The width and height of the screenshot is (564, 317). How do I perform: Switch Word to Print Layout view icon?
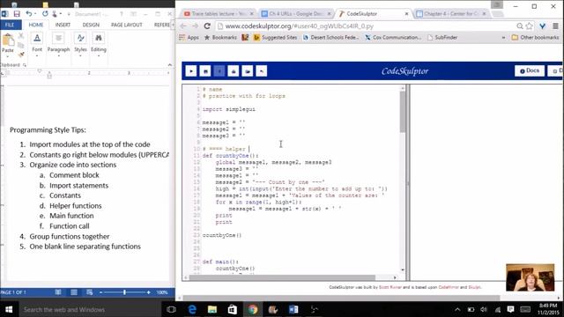click(74, 292)
